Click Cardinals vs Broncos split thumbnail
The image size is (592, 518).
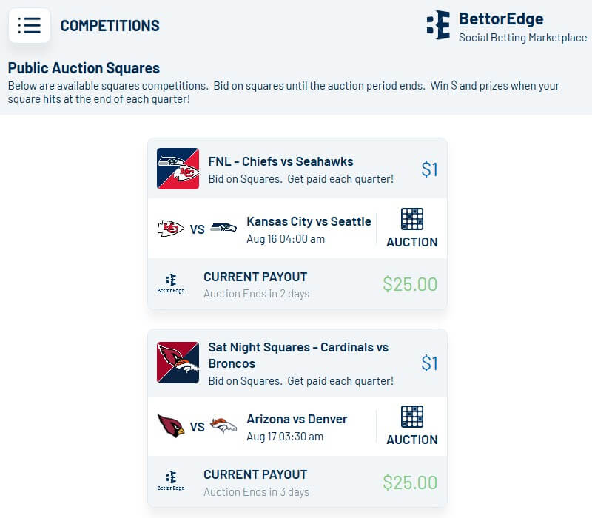coord(178,363)
